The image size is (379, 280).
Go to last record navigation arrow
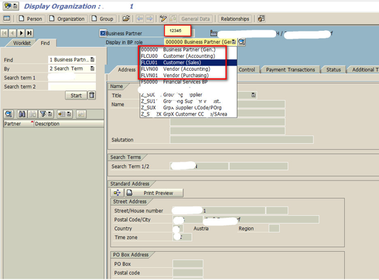point(30,33)
